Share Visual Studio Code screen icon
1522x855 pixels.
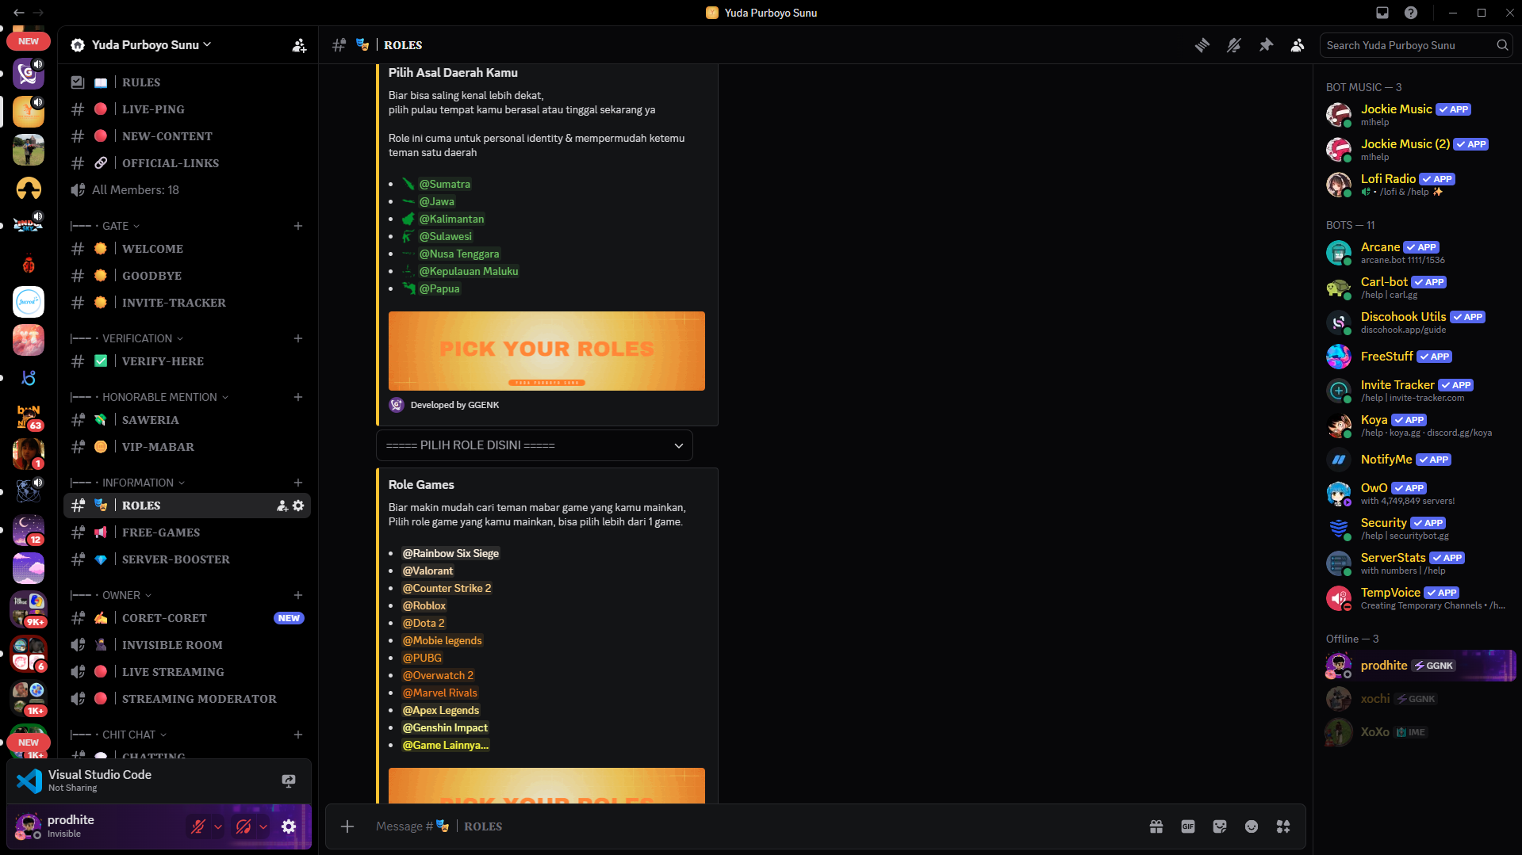[x=289, y=781]
